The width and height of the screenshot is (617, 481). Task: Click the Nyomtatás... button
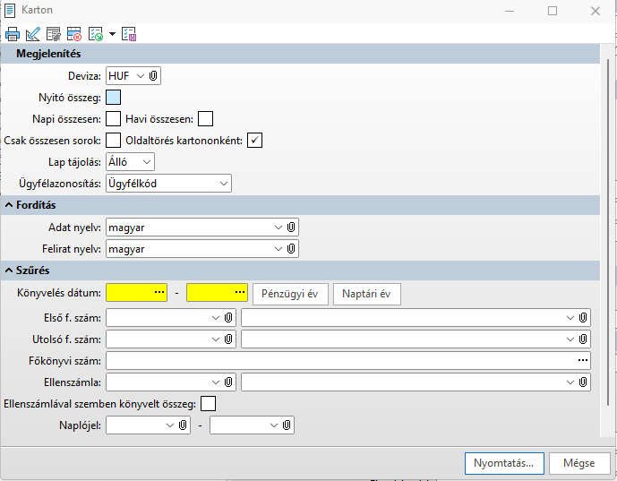pos(504,463)
